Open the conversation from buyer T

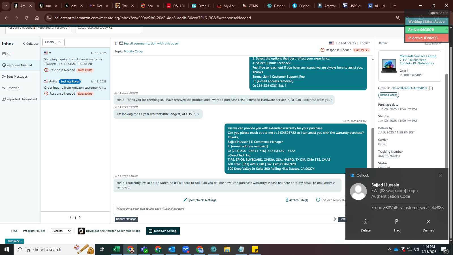75,61
